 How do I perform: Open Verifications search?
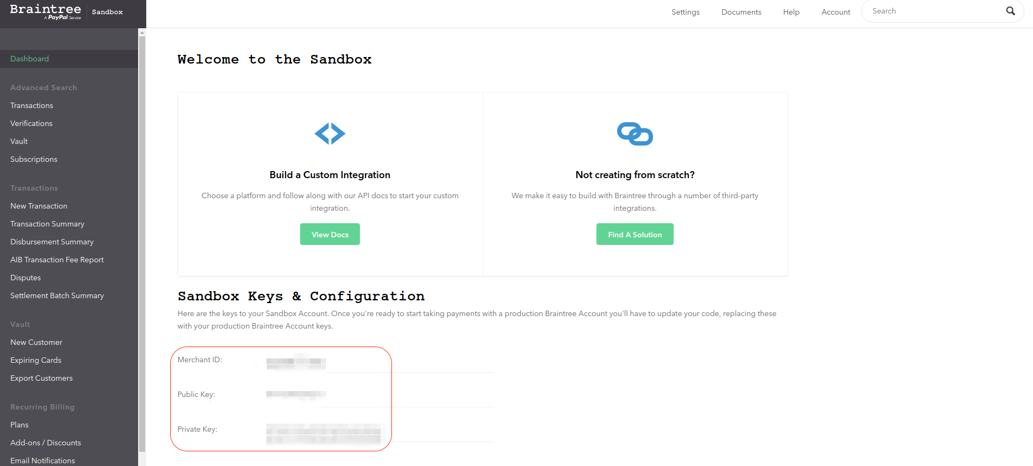[32, 123]
